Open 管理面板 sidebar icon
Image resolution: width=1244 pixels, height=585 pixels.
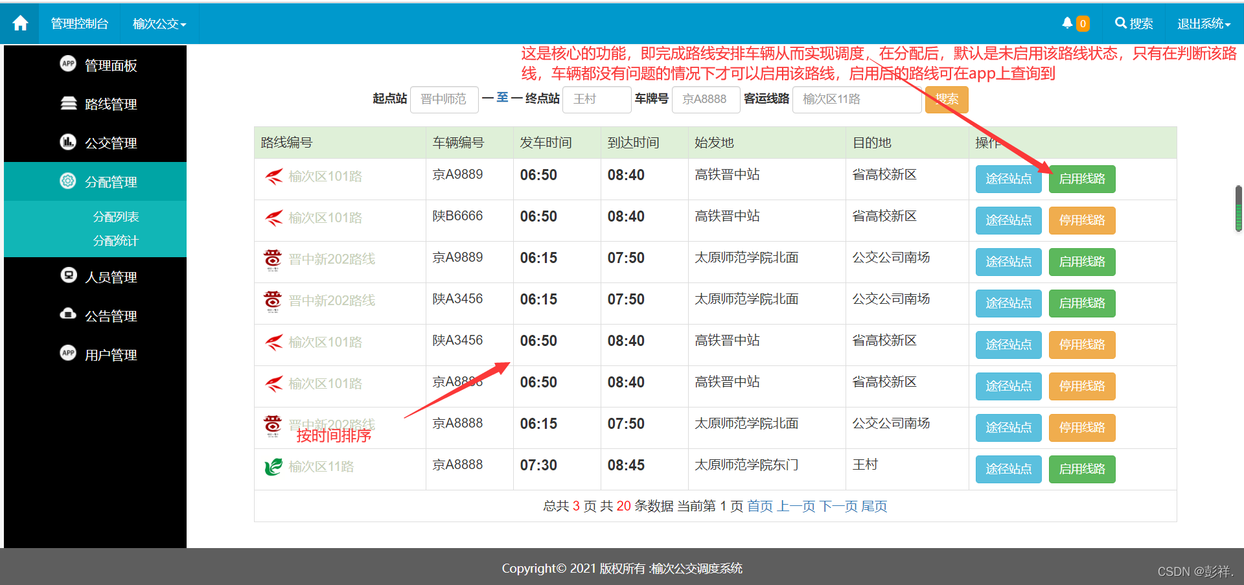point(68,63)
